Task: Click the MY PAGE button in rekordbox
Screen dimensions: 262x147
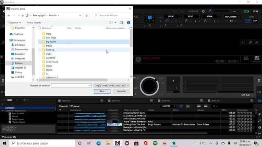Action: (x=193, y=11)
